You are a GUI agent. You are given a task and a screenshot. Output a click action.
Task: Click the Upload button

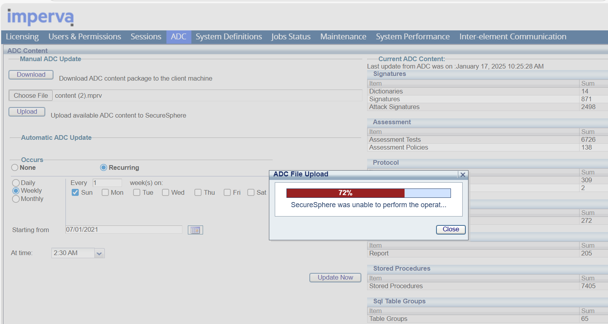coord(27,112)
